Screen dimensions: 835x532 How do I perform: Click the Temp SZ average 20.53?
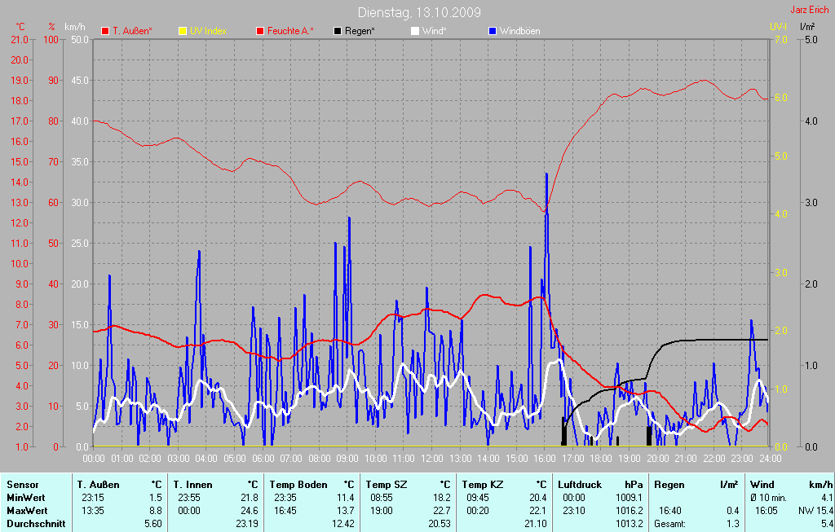(x=440, y=524)
